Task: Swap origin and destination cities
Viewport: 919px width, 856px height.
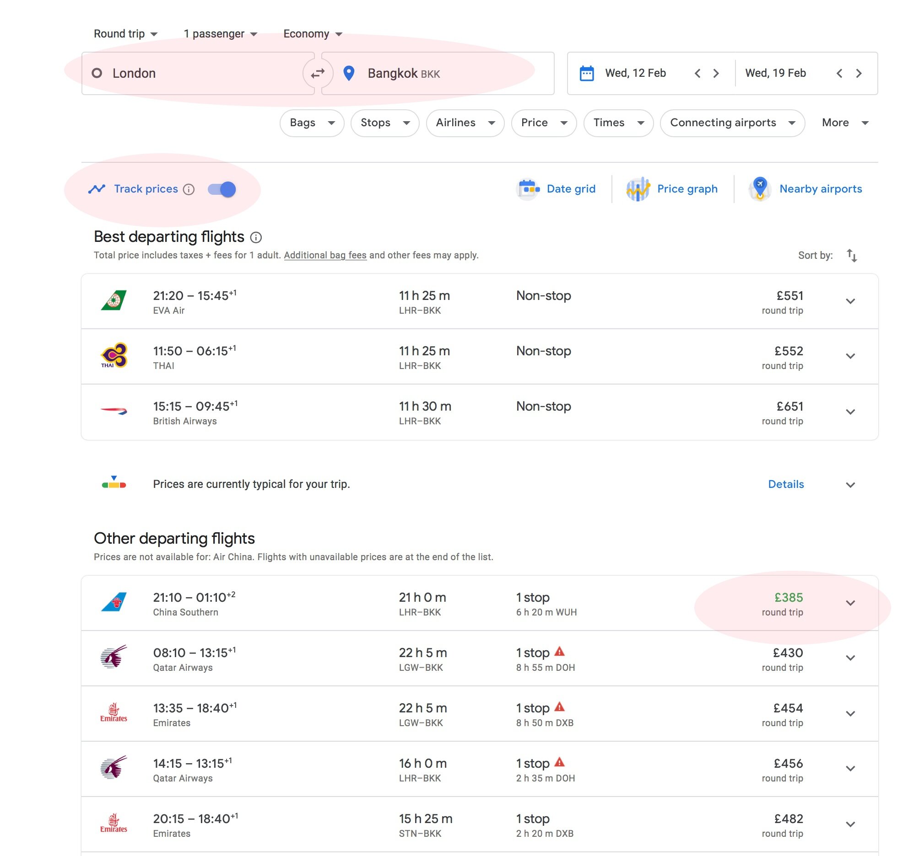Action: [318, 74]
